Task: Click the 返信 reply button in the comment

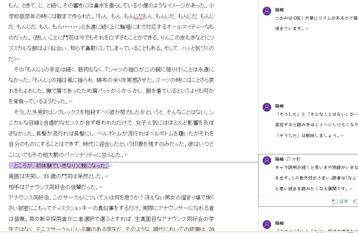Action: [x=340, y=201]
